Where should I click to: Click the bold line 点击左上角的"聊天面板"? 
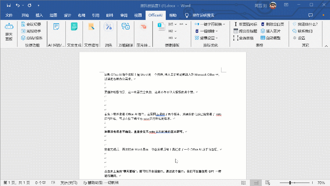coord(163,173)
